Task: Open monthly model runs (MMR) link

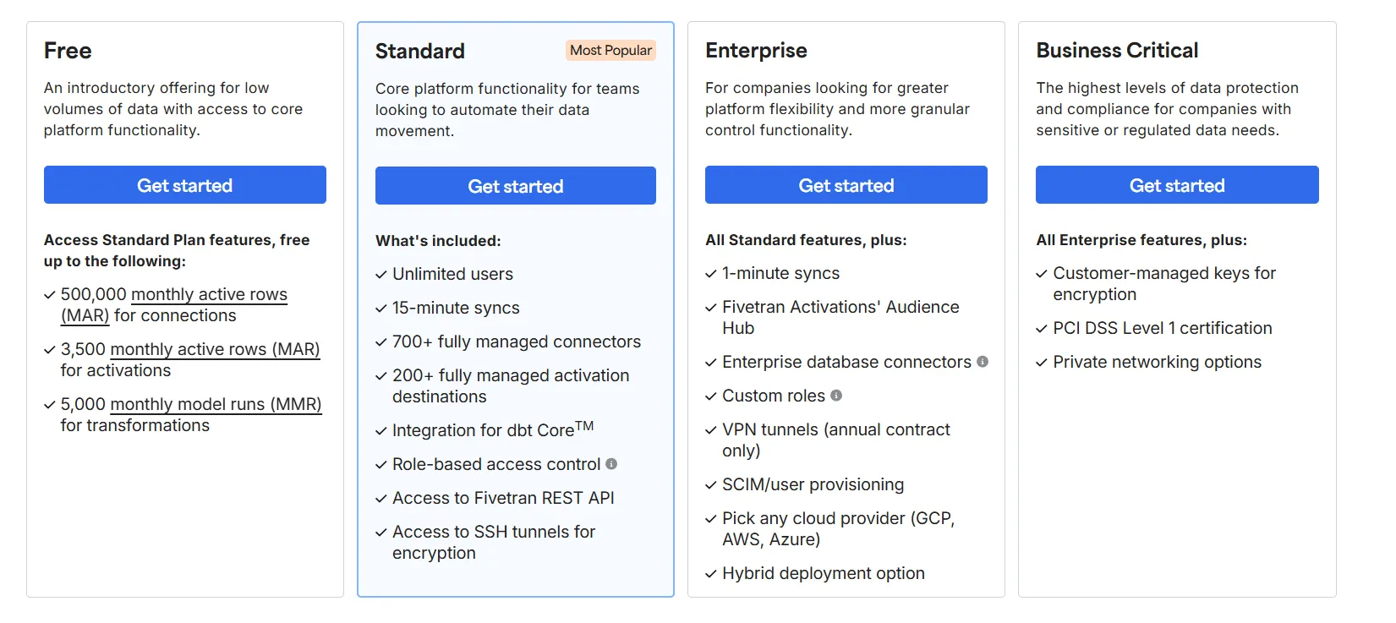Action: 216,405
